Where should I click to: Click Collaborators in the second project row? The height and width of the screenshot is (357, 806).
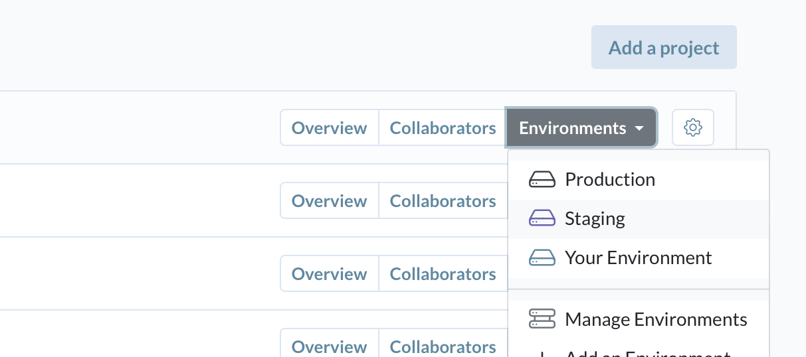coord(443,201)
